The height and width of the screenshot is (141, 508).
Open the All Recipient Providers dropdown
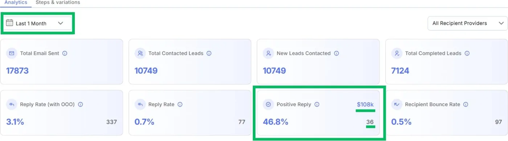467,23
